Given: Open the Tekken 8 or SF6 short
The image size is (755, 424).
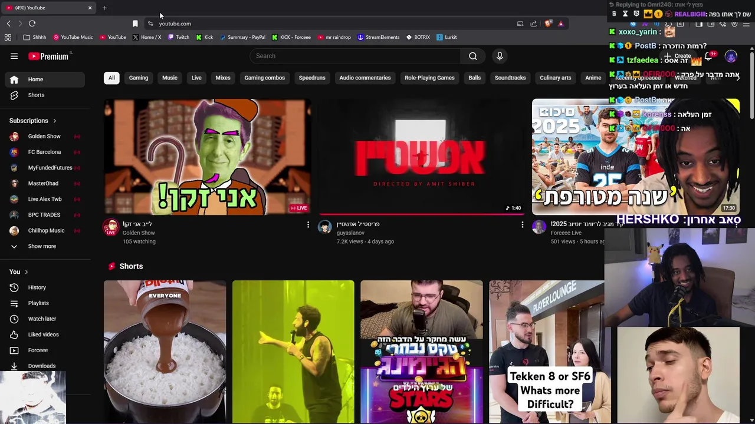Looking at the screenshot, I should click(550, 352).
